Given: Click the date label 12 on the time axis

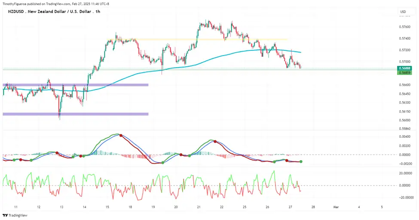Looking at the screenshot, I should (x=39, y=207).
